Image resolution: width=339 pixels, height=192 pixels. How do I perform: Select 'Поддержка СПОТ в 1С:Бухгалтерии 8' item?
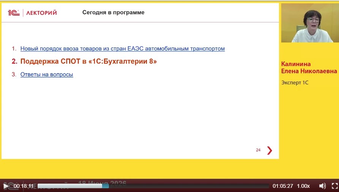click(x=88, y=61)
